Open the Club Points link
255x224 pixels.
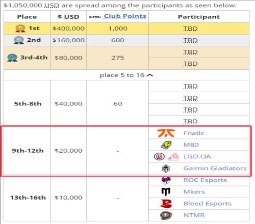[x=125, y=16]
